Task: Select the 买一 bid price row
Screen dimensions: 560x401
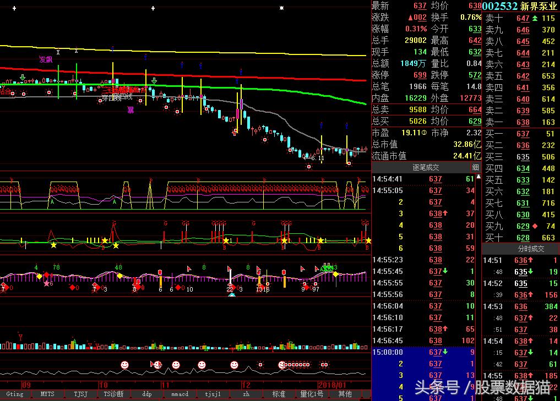Action: (x=520, y=134)
